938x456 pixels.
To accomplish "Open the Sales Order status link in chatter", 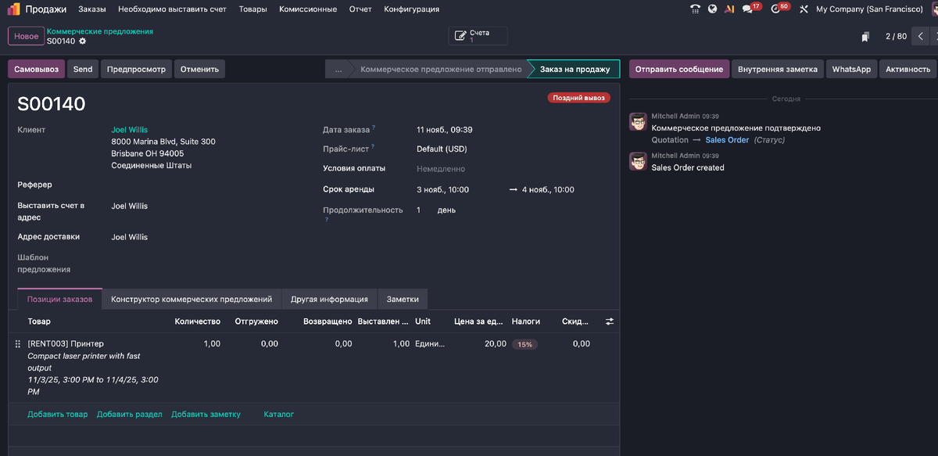I will [727, 140].
